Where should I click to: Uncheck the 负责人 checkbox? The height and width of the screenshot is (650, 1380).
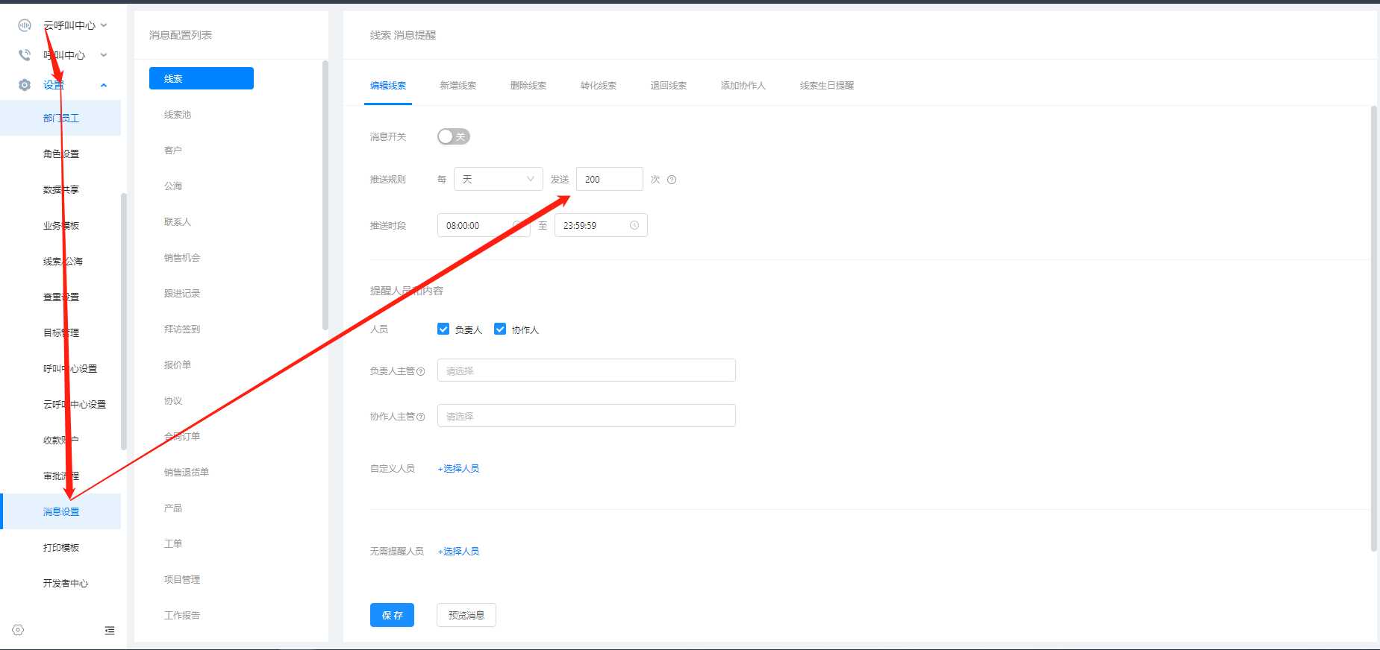point(443,329)
